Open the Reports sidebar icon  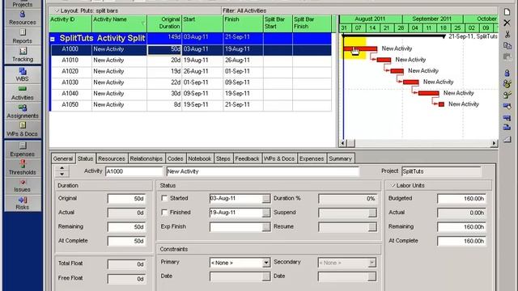click(x=23, y=36)
